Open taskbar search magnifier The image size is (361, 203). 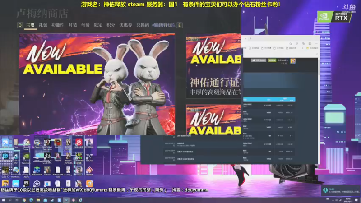[10, 200]
